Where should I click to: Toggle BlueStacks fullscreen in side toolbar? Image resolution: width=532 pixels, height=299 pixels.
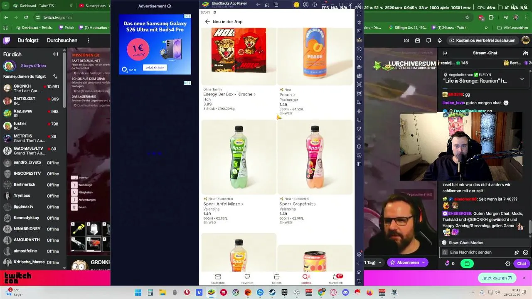(x=359, y=14)
